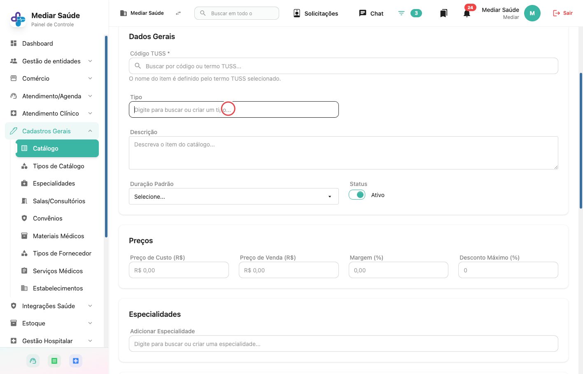
Task: Click the bookmarks icon in top bar
Action: click(443, 13)
